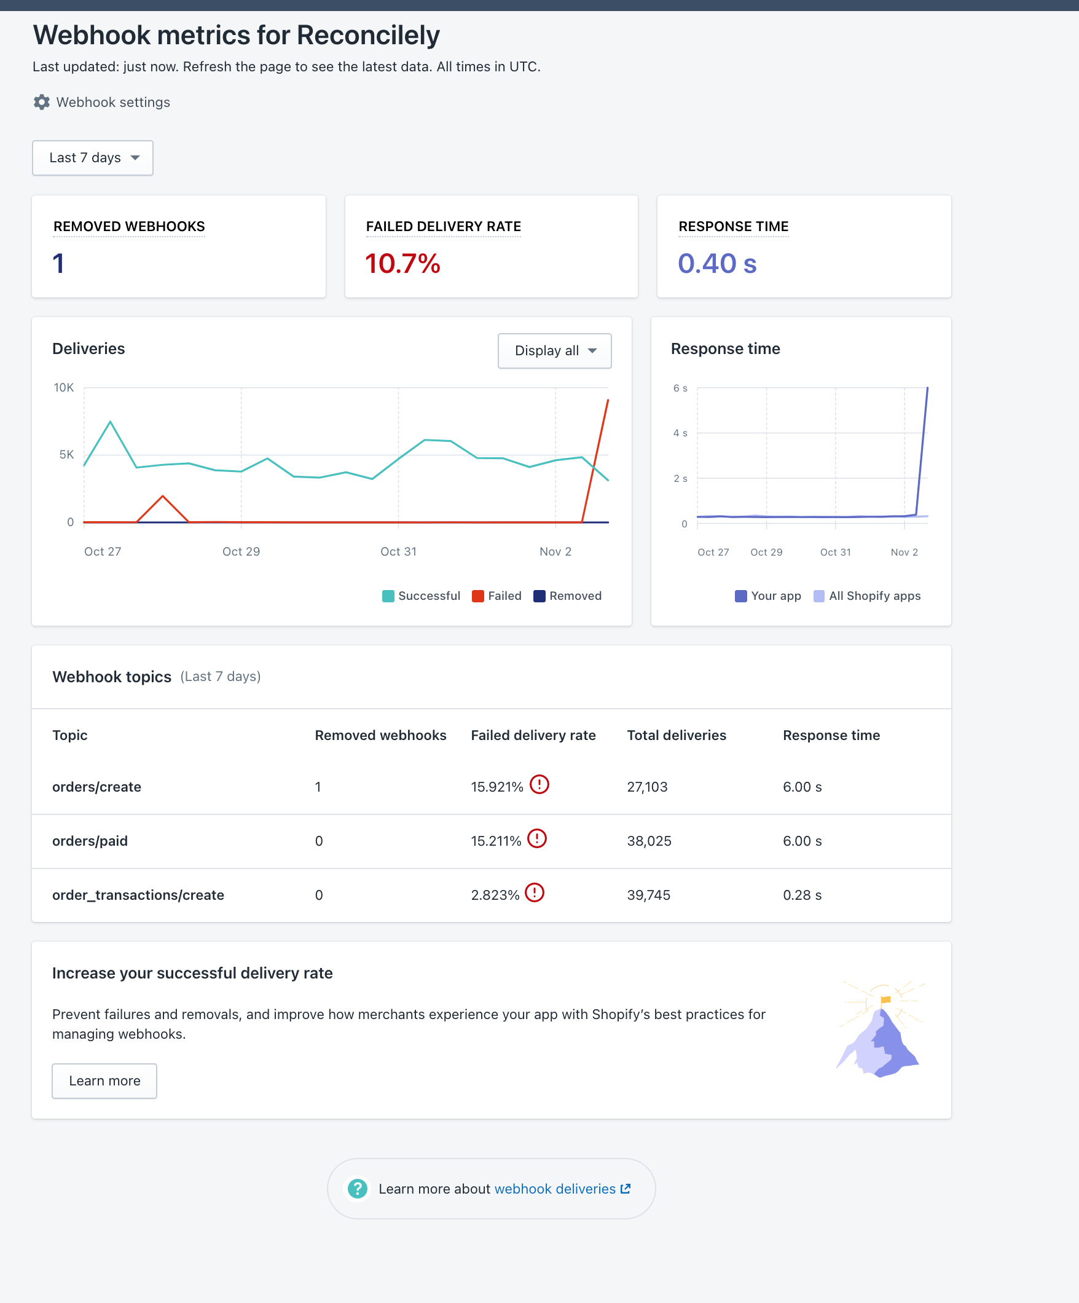Click the Learn more button

(104, 1081)
